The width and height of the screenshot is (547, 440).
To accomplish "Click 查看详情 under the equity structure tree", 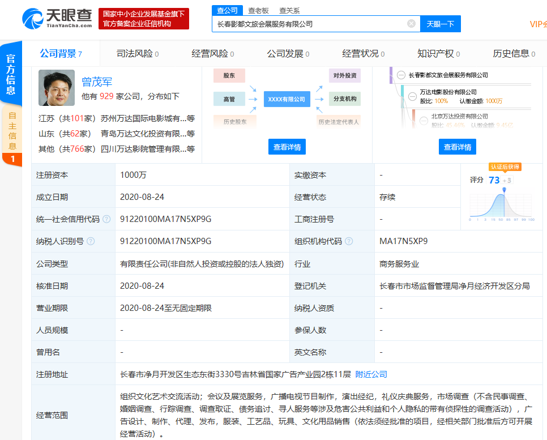I will (x=458, y=147).
